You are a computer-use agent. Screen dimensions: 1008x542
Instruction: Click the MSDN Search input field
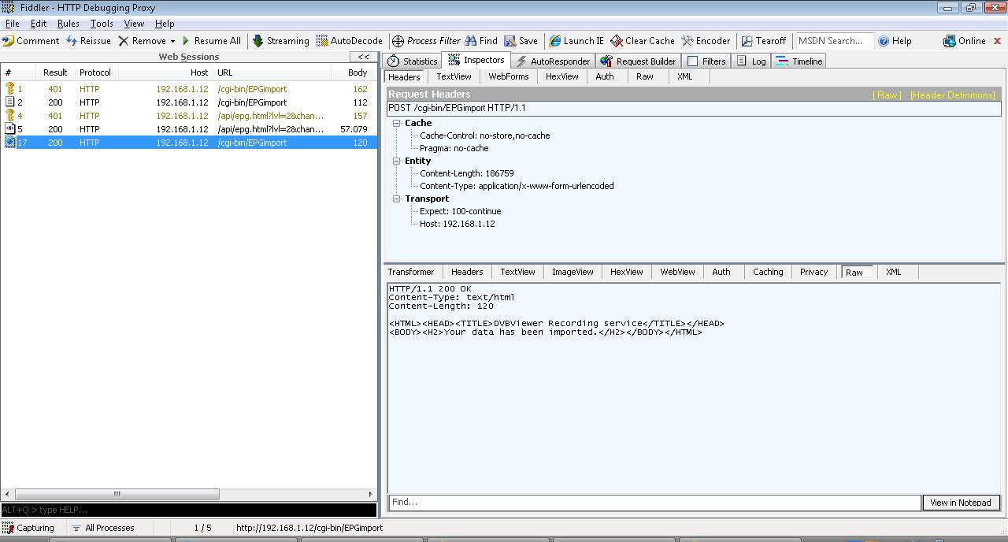pyautogui.click(x=833, y=41)
